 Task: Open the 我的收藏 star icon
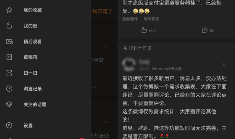tap(9, 10)
